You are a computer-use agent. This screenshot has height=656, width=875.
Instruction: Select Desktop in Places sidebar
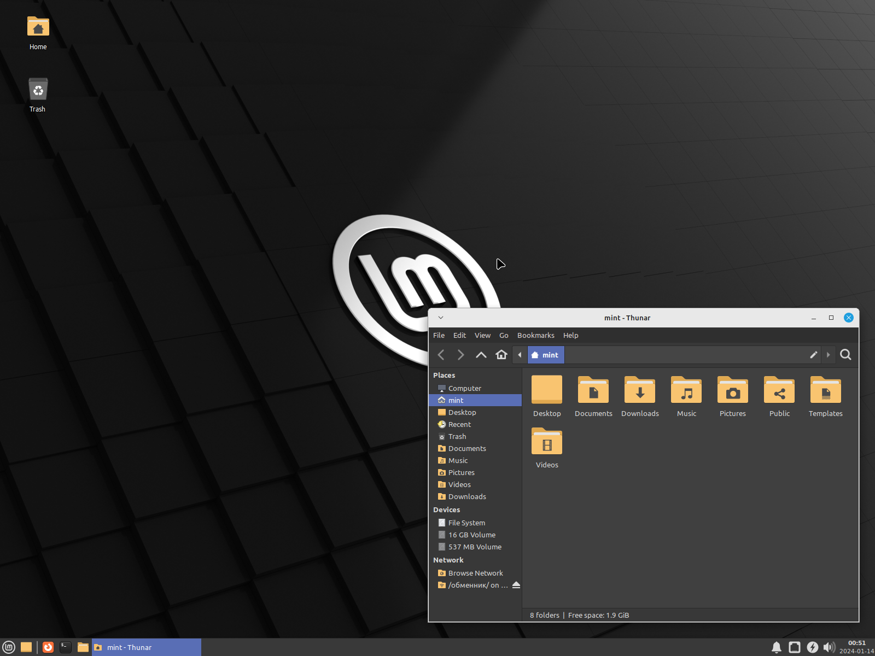pyautogui.click(x=475, y=412)
